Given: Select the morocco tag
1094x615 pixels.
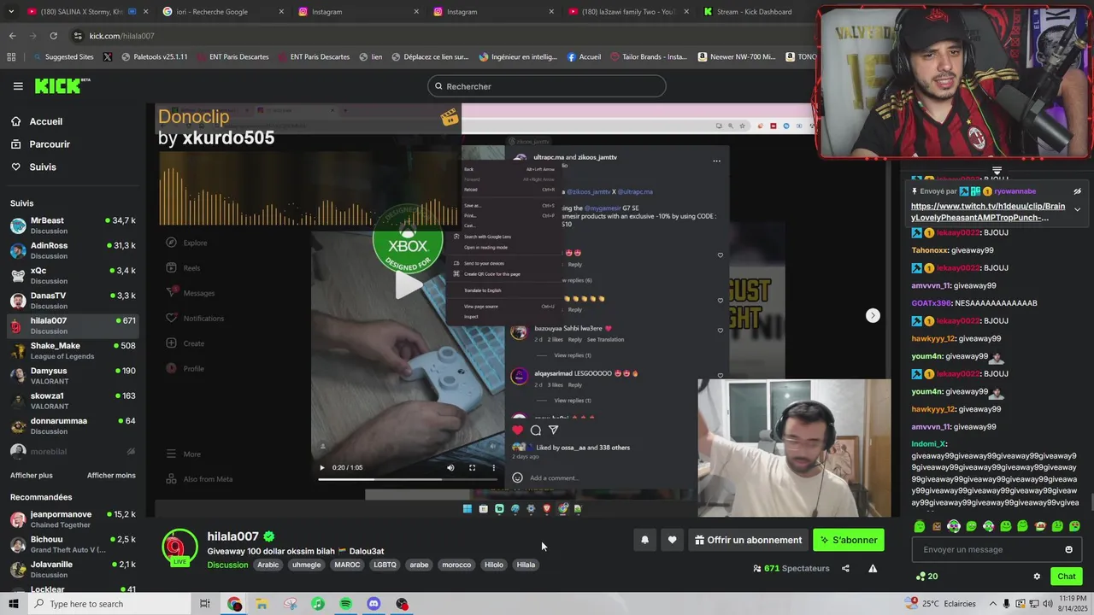Looking at the screenshot, I should pos(456,565).
